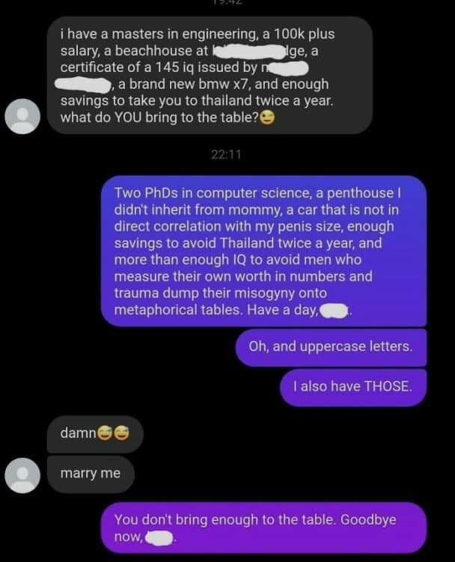The height and width of the screenshot is (562, 455).
Task: Tap the 'I also have THOSE.' bubble
Action: (353, 387)
